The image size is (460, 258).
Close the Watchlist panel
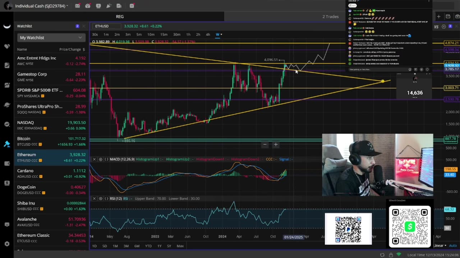(x=83, y=26)
